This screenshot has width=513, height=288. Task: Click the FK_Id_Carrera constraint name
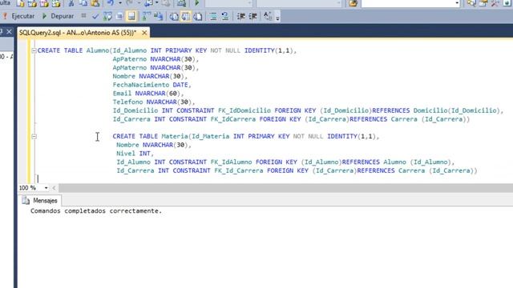[239, 170]
